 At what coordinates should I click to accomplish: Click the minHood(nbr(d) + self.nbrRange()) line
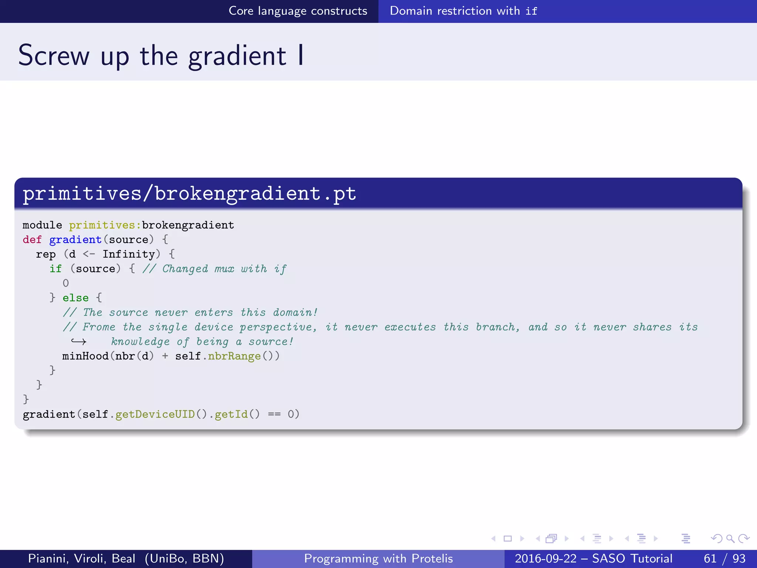tap(171, 356)
